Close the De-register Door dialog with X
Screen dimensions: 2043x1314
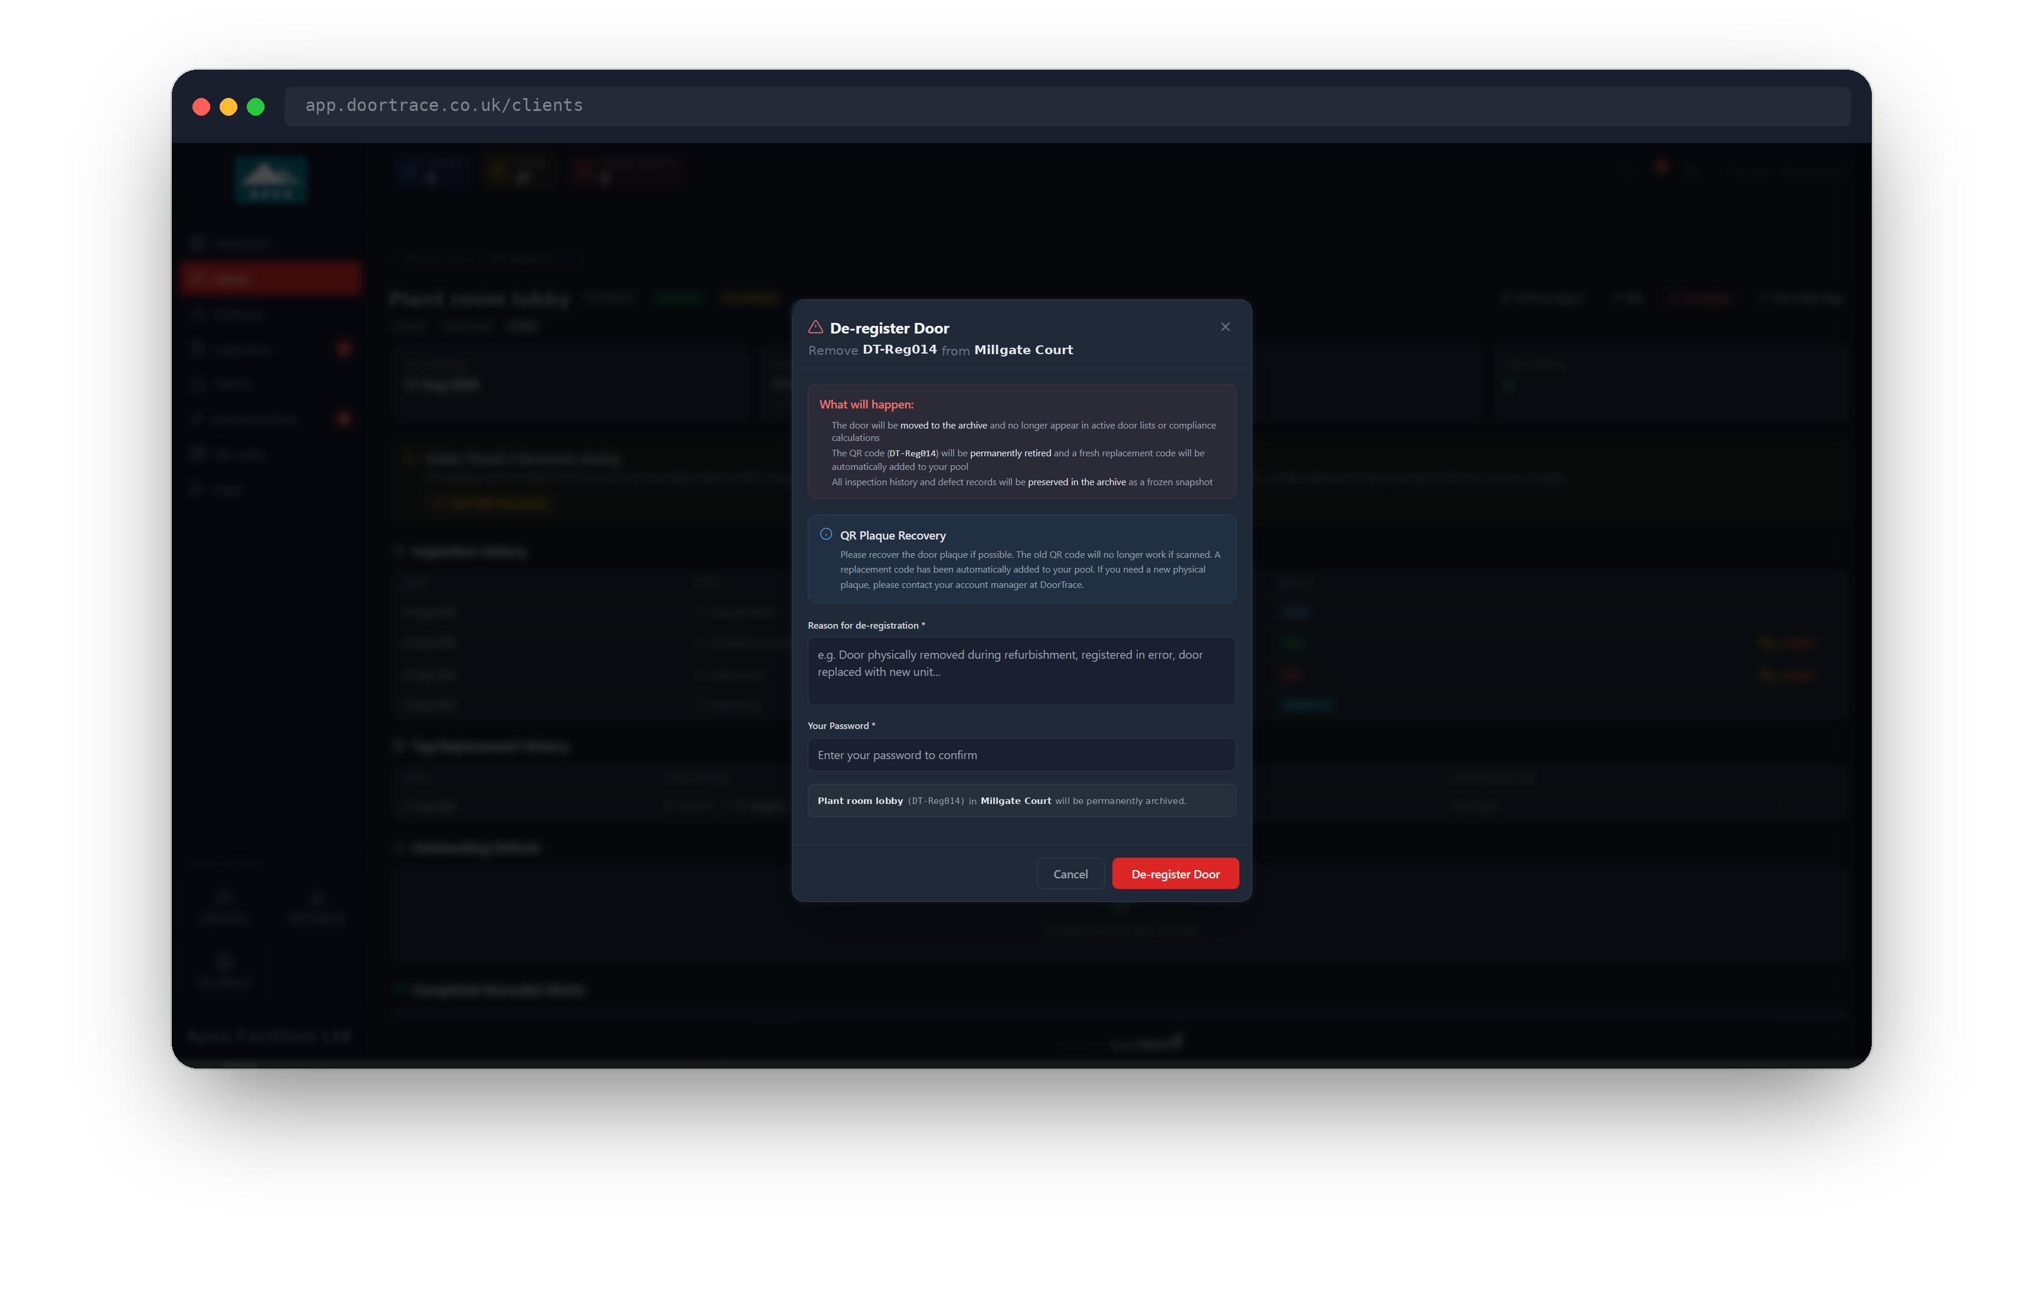(1225, 327)
